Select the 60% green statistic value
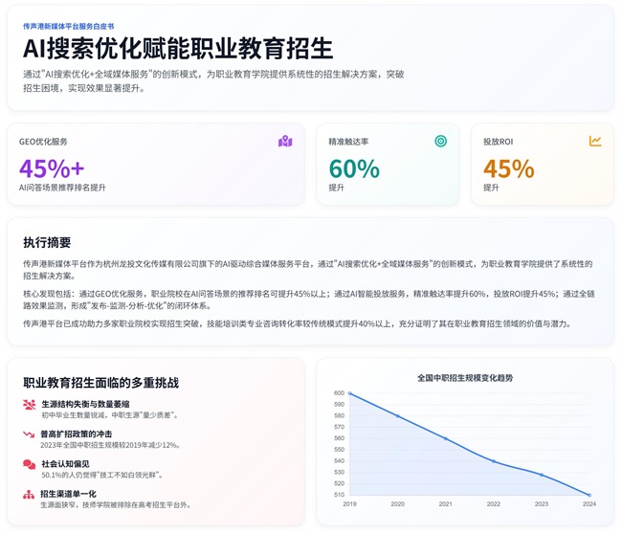The width and height of the screenshot is (622, 534). pos(354,168)
